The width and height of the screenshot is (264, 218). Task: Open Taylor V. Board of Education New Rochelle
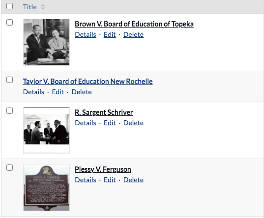click(88, 82)
